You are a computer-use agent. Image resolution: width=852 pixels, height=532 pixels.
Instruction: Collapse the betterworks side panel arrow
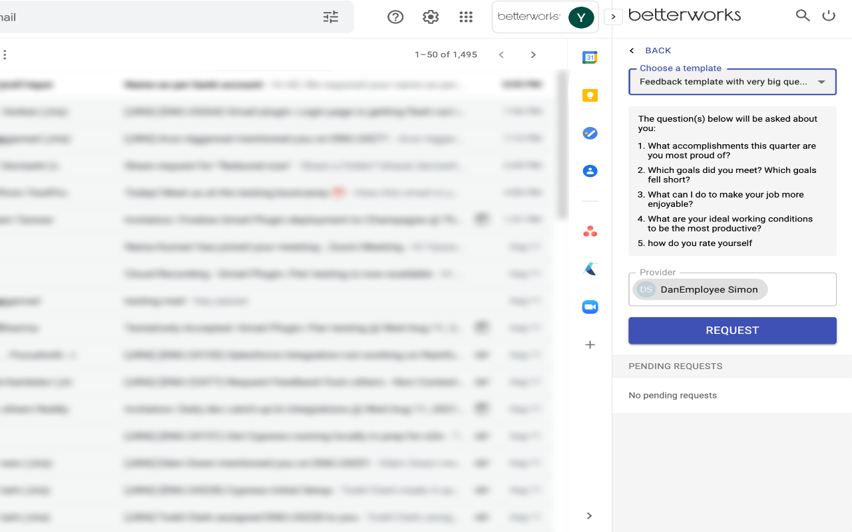pyautogui.click(x=613, y=17)
